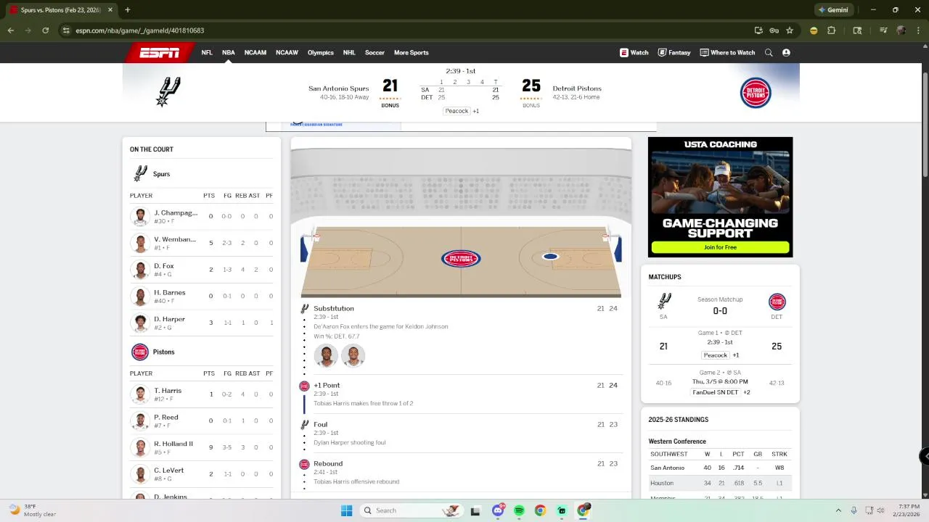Click the Watch link in the ESPN header
Viewport: 929px width, 522px height.
634,53
